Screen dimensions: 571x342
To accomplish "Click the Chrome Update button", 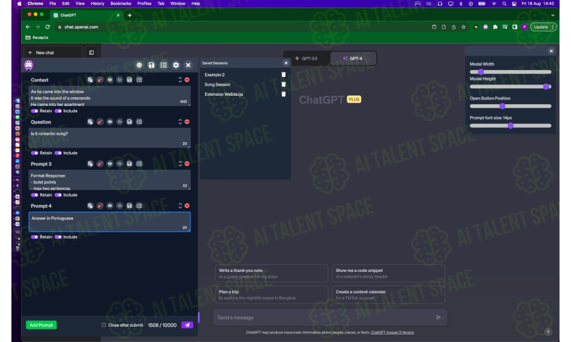I will 541,27.
